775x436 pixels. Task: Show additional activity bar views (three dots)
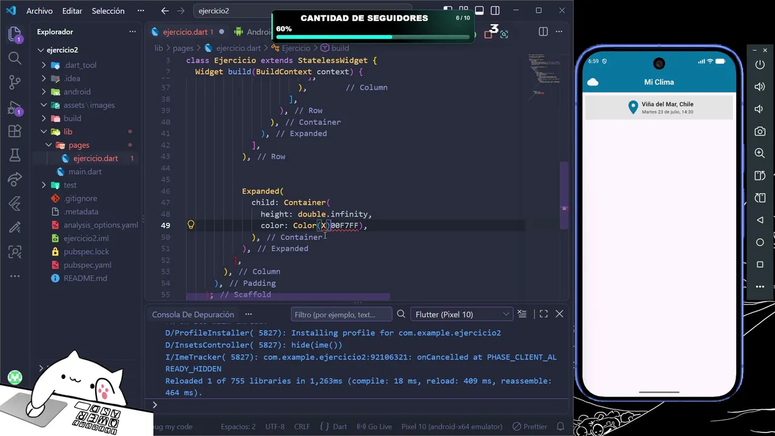(x=15, y=276)
